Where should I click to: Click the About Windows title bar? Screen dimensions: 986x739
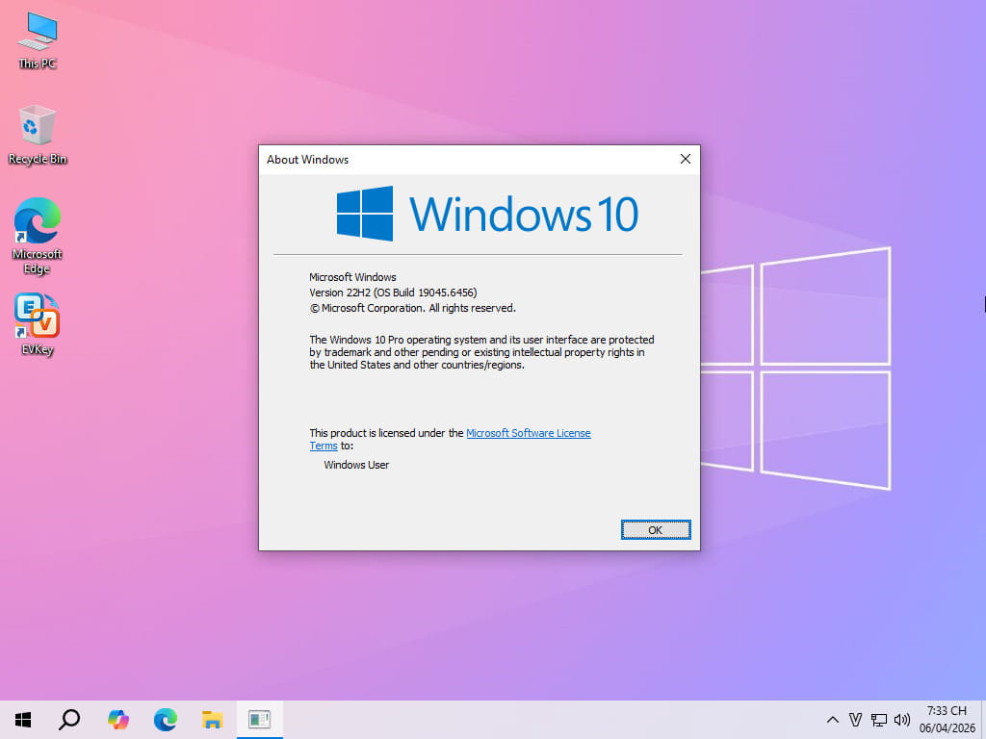465,160
